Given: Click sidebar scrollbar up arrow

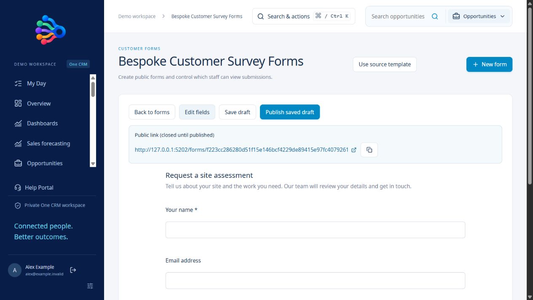Looking at the screenshot, I should pos(93,78).
